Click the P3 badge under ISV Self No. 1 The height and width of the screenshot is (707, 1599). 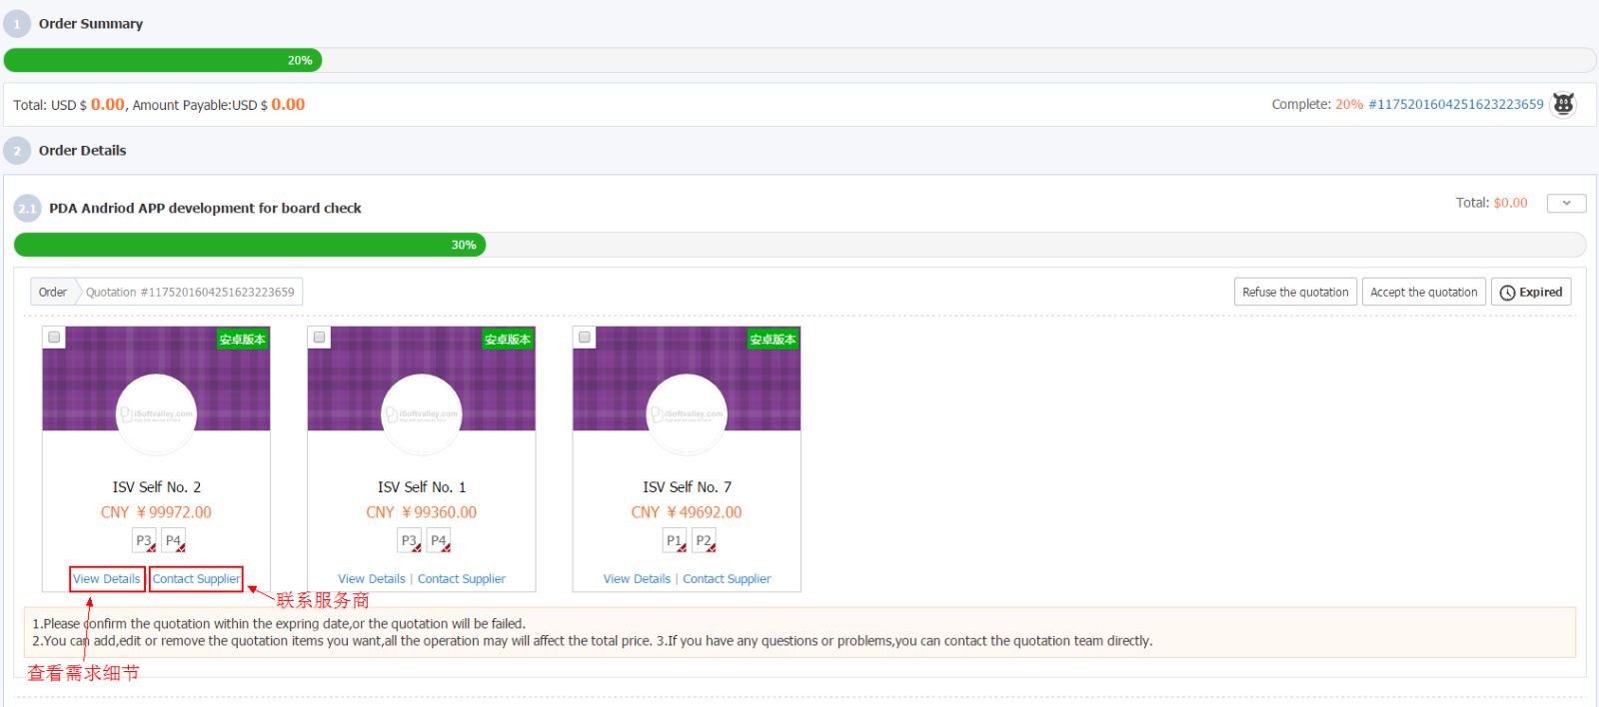(410, 540)
